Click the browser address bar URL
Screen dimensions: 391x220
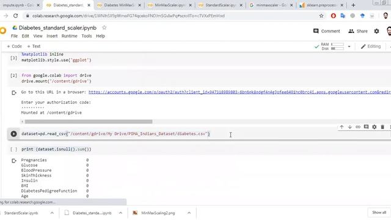tap(128, 16)
